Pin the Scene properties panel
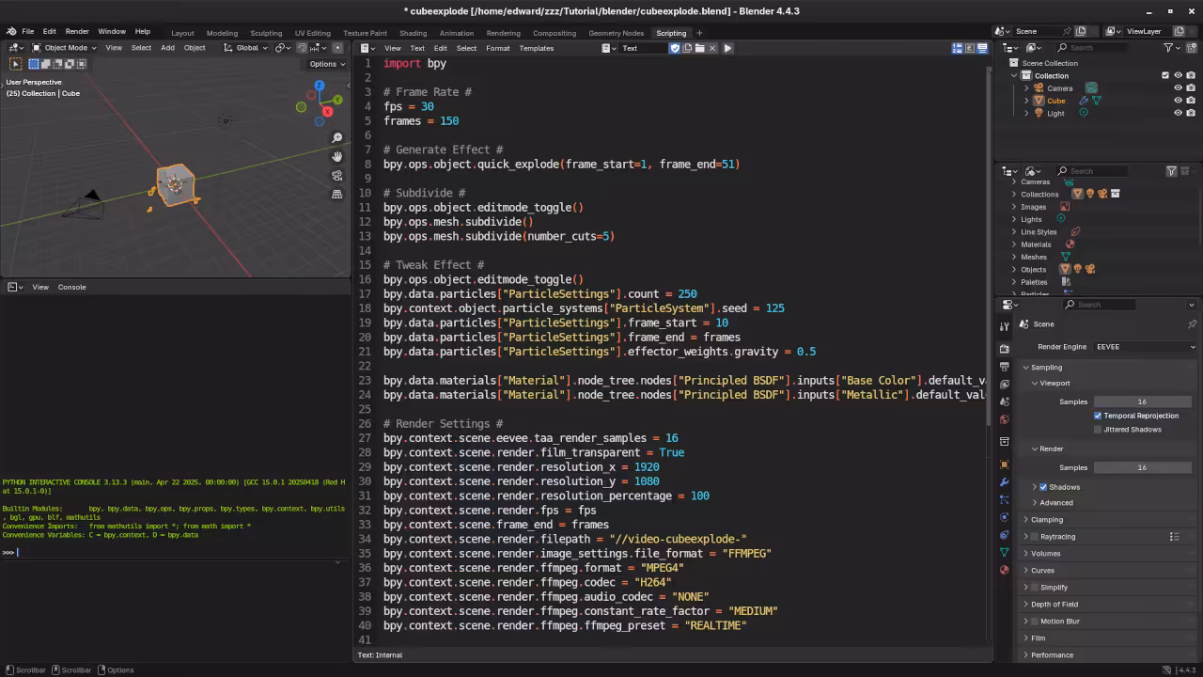The width and height of the screenshot is (1203, 677). pos(1192,324)
